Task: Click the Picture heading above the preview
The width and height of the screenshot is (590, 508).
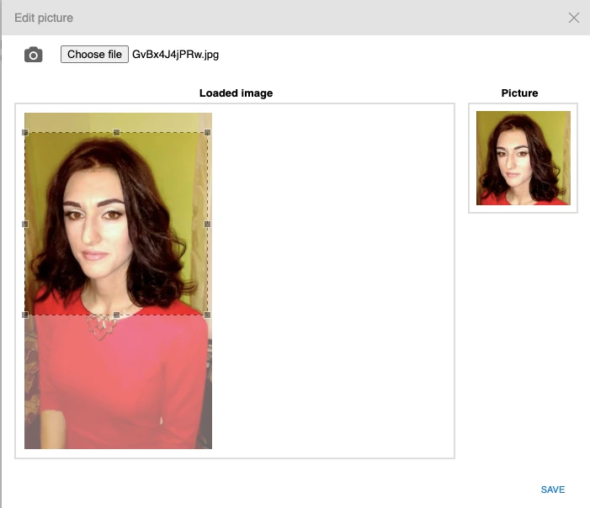Action: pos(519,93)
